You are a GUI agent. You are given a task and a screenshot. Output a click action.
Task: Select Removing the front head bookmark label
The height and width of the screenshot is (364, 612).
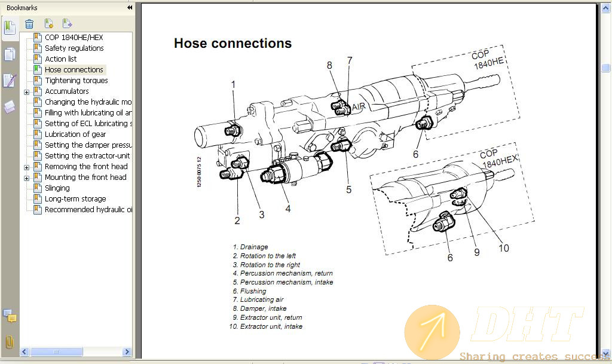(x=86, y=166)
